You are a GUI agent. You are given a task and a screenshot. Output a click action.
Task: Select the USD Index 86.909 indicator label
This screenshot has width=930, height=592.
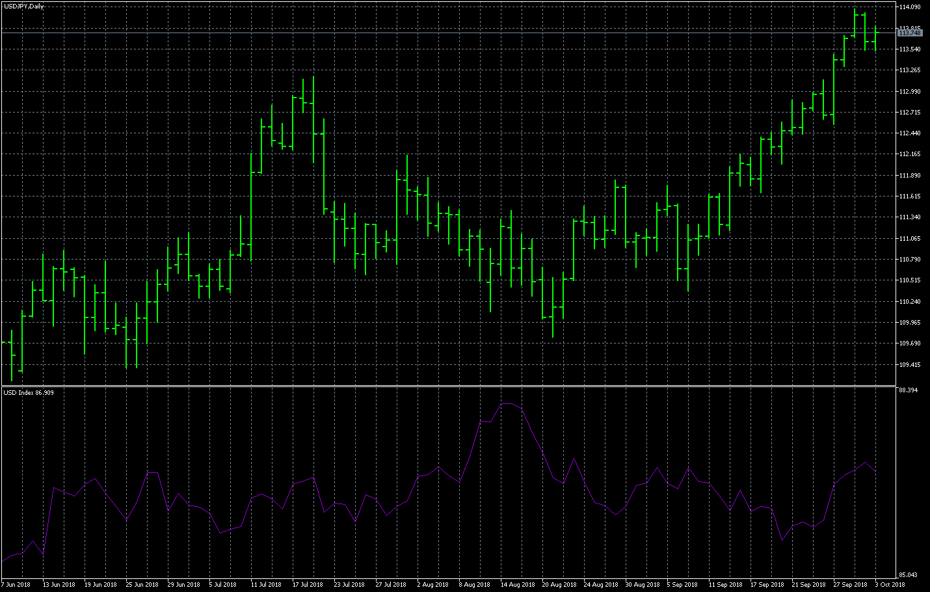pyautogui.click(x=29, y=392)
